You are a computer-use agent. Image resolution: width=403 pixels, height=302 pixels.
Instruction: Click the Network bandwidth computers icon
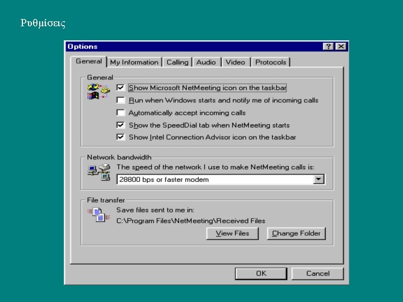click(99, 172)
